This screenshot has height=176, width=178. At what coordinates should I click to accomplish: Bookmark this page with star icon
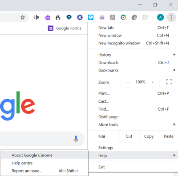point(23,17)
